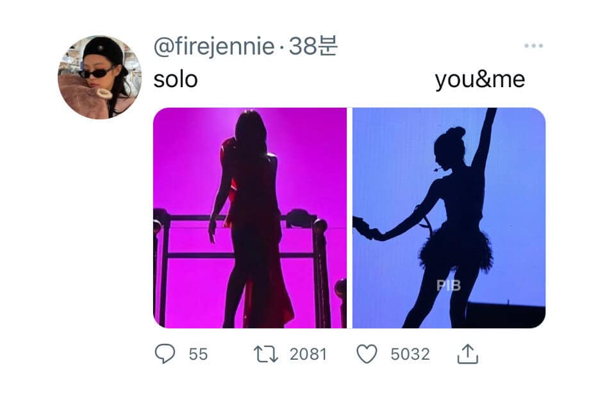Open the share upload arrow icon
605x404 pixels.
tap(468, 353)
